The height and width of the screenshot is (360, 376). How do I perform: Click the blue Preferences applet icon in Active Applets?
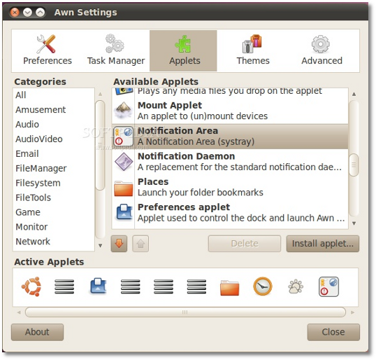click(98, 286)
